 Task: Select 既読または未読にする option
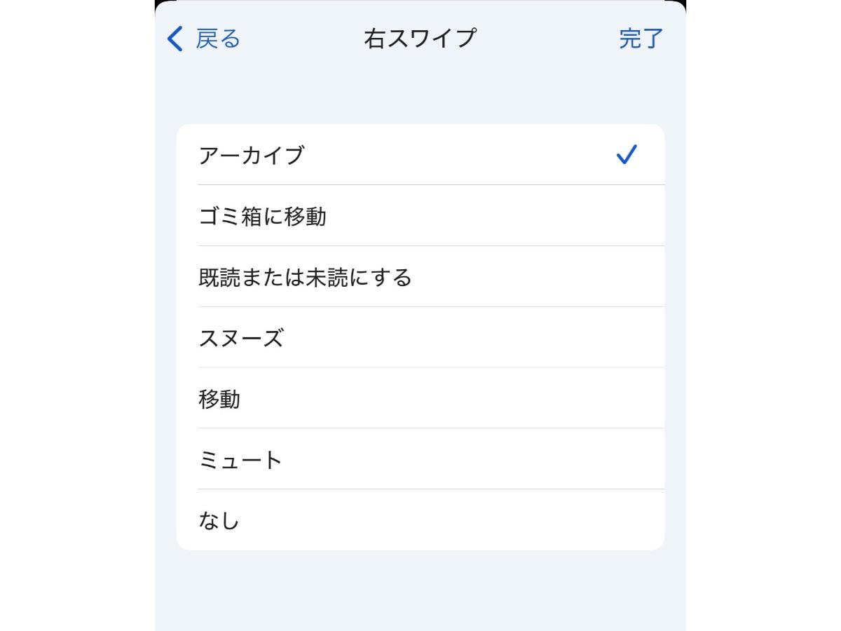coord(420,277)
